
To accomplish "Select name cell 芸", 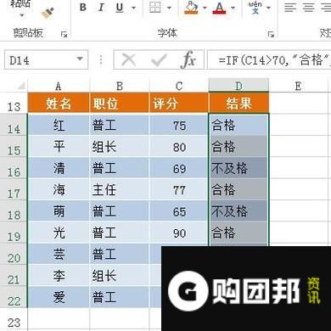I will (59, 254).
